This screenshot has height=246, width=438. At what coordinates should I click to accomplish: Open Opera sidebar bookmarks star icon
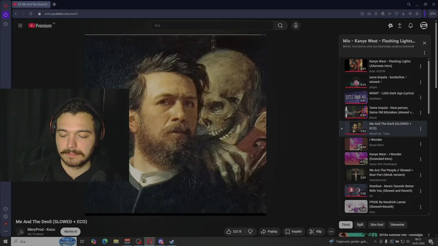pyautogui.click(x=5, y=24)
